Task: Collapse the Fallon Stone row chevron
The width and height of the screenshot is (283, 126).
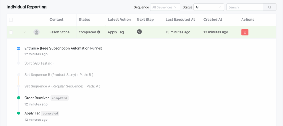Action: click(25, 32)
